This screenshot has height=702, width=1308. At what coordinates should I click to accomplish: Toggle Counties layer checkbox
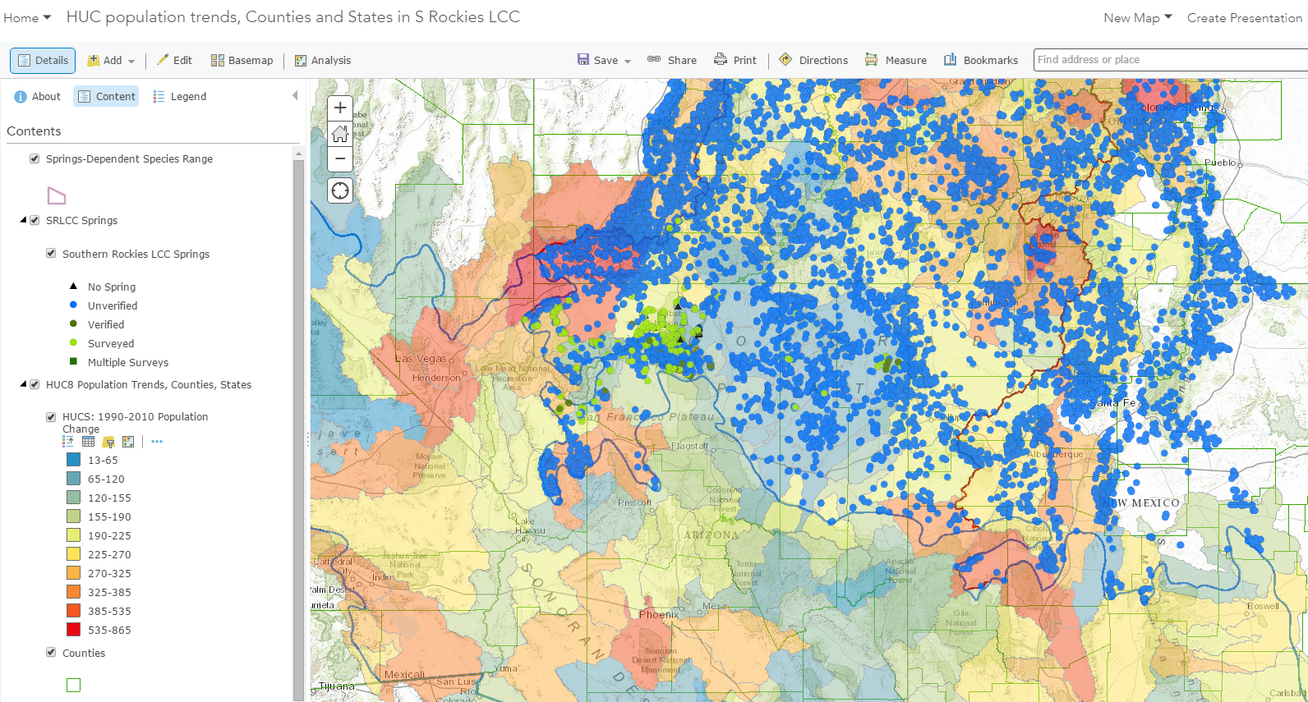[x=51, y=653]
